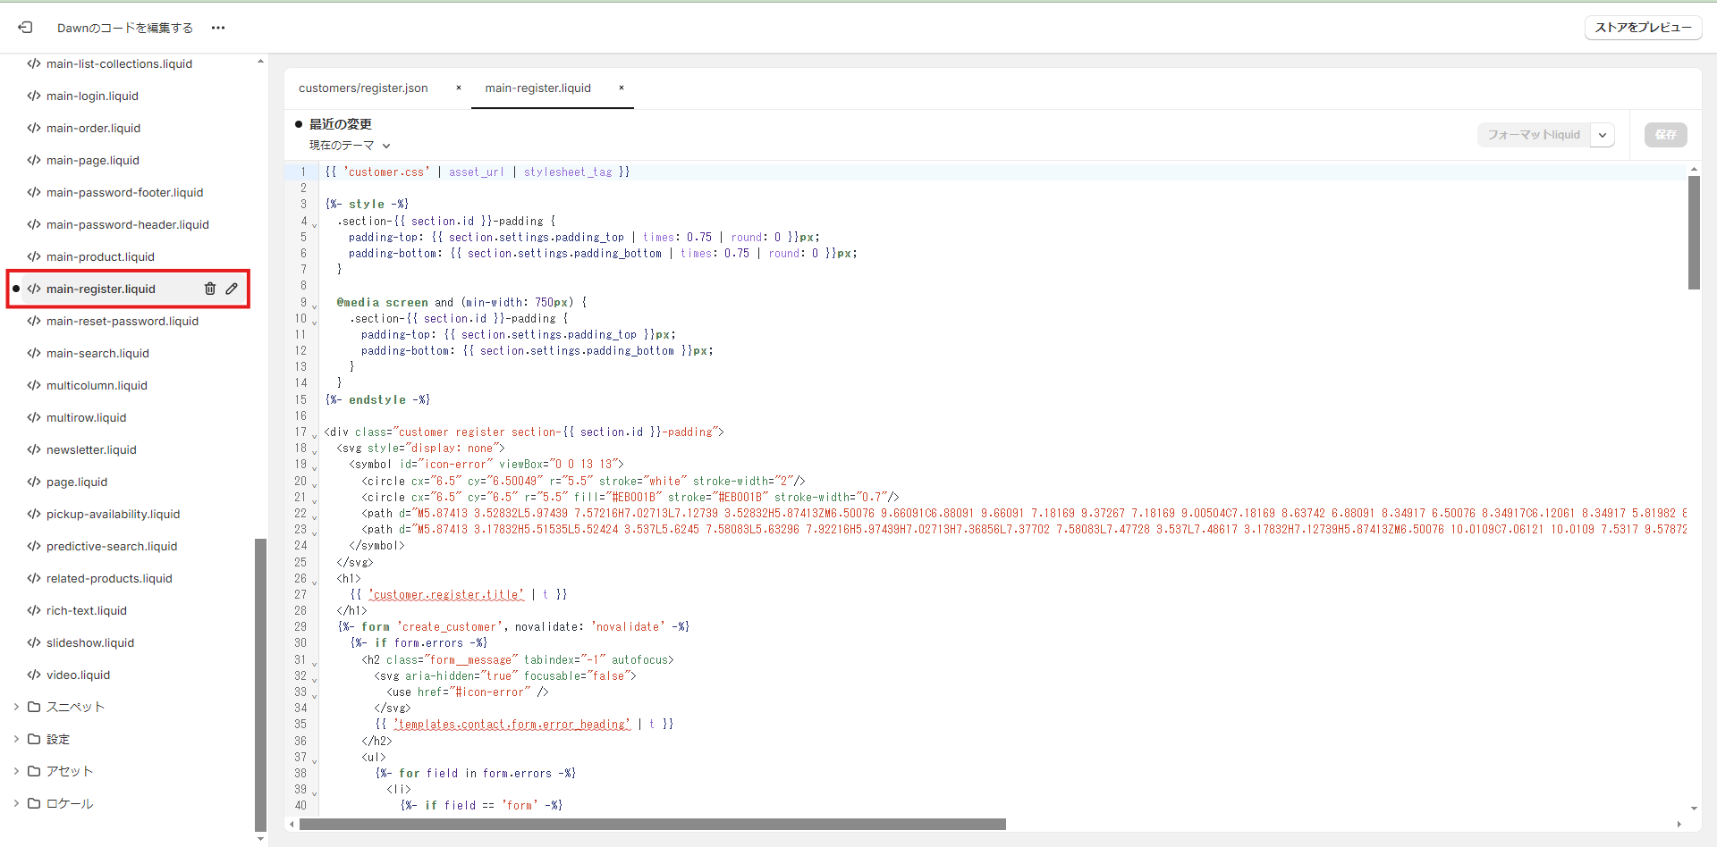
Task: Fold the div block at line 17
Action: tap(314, 435)
